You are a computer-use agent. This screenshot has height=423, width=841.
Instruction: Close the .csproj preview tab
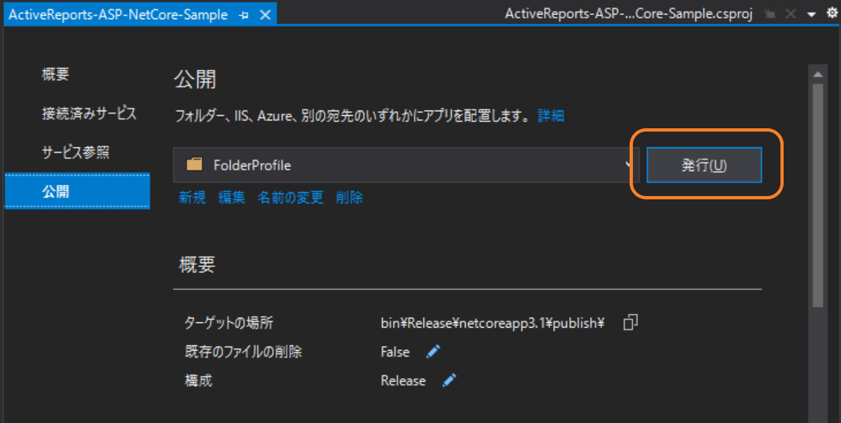(x=791, y=15)
